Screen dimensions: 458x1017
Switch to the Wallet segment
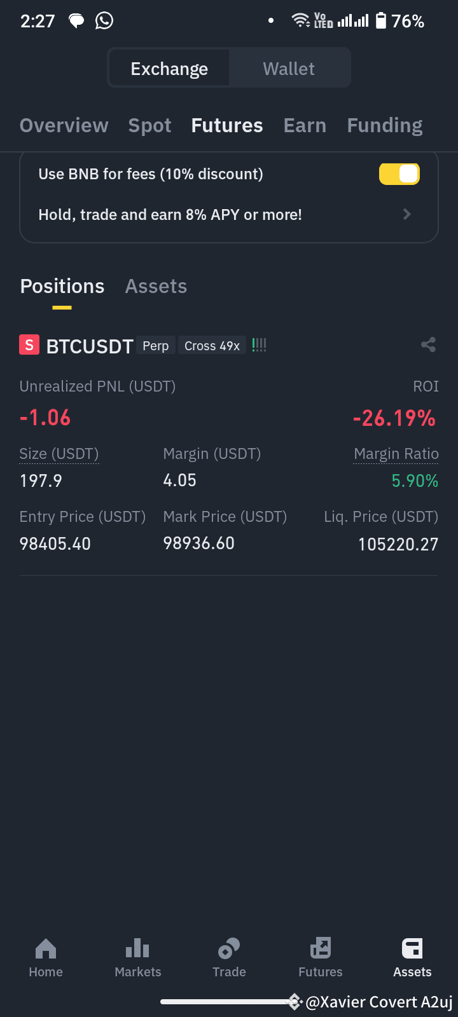click(289, 69)
